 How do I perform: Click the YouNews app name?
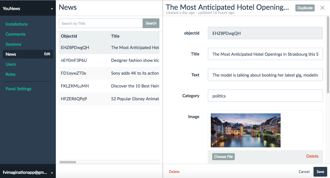11,9
